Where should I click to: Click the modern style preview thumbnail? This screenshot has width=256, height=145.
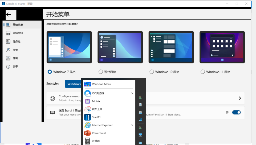click(x=120, y=47)
